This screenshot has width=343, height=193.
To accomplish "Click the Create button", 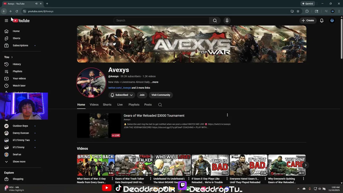I will coord(308,21).
